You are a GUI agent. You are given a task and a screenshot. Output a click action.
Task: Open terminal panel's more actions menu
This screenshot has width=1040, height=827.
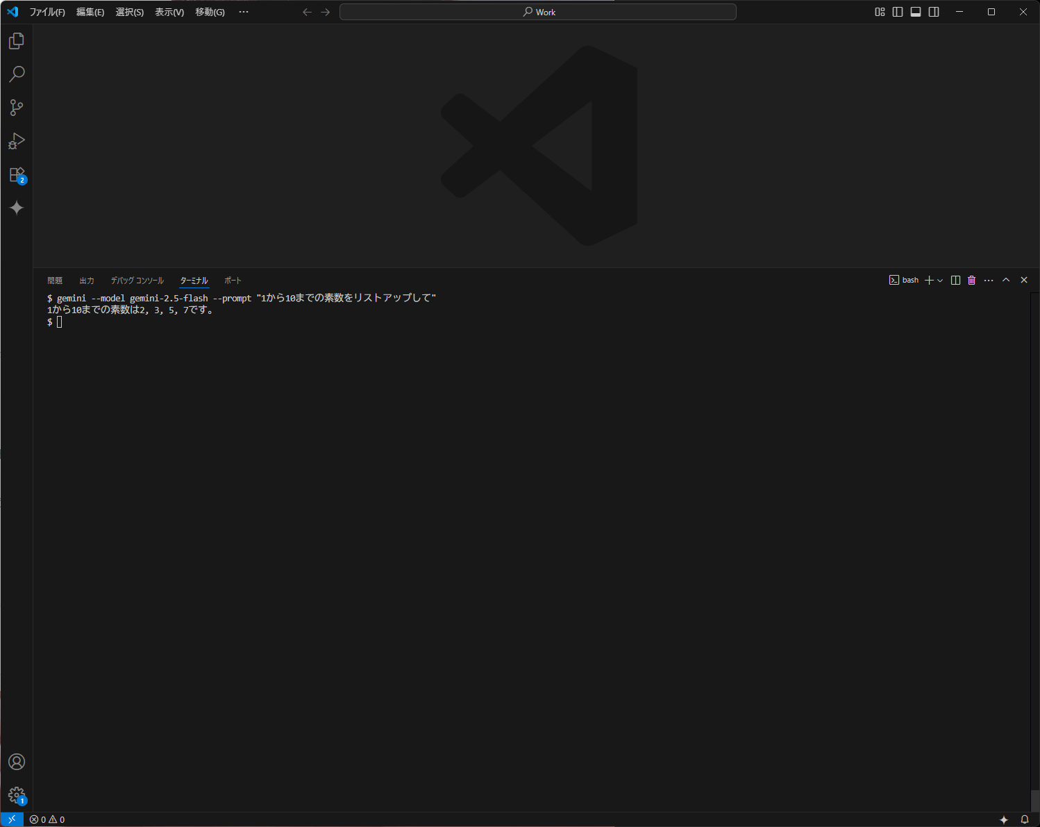[x=989, y=280]
